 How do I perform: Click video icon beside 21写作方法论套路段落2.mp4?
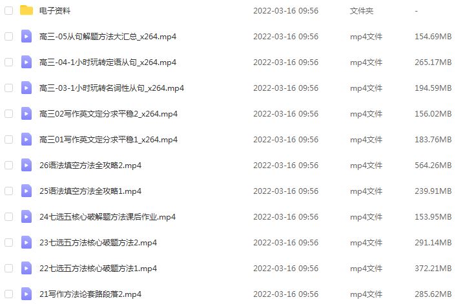pos(26,294)
